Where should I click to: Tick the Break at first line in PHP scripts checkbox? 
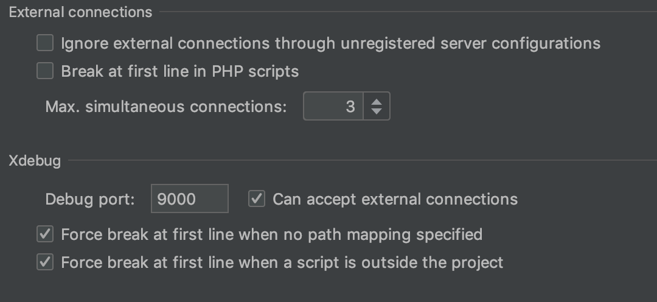pyautogui.click(x=45, y=71)
